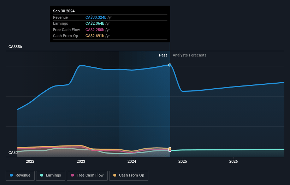This screenshot has height=185, width=290.
Task: Toggle the Earnings legend series
Action: (x=51, y=175)
